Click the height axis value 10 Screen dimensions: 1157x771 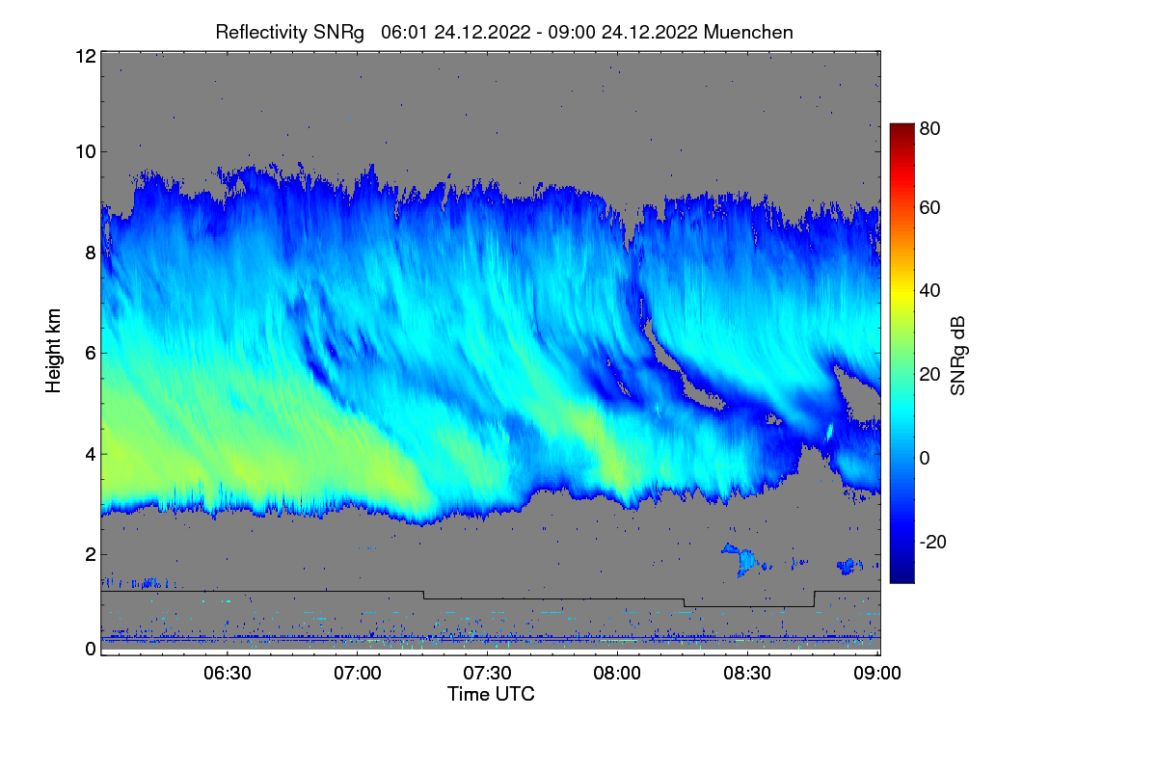point(85,151)
